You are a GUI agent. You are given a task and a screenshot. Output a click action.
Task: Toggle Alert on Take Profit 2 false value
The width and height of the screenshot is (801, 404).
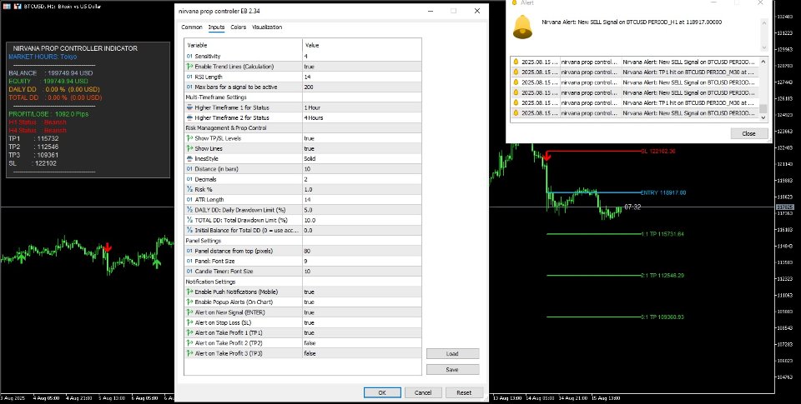pyautogui.click(x=362, y=343)
